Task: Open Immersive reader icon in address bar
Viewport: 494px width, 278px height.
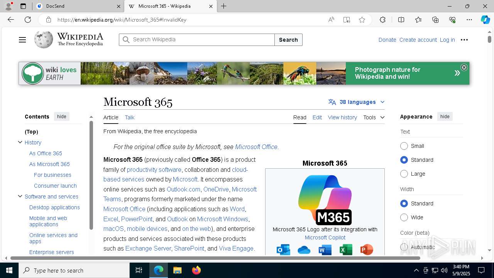Action: (347, 20)
